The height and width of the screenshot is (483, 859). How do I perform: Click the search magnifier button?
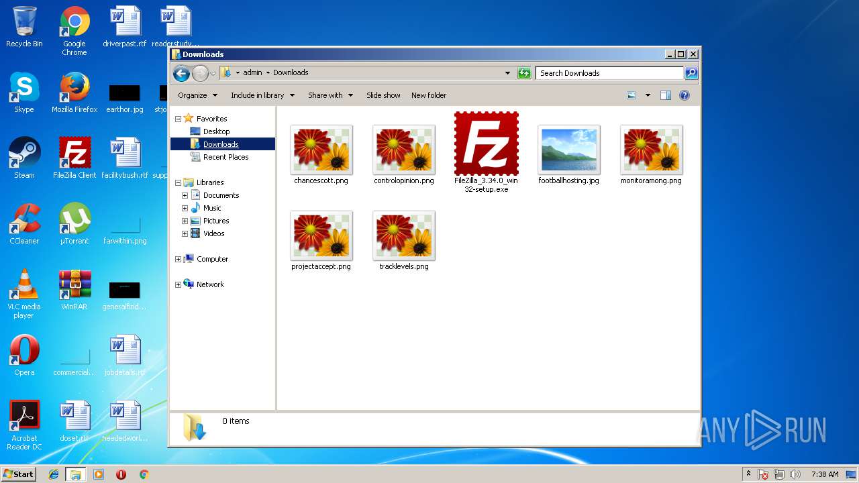[x=691, y=73]
